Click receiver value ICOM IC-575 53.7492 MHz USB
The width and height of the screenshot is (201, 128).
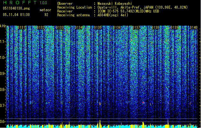pos(128,11)
